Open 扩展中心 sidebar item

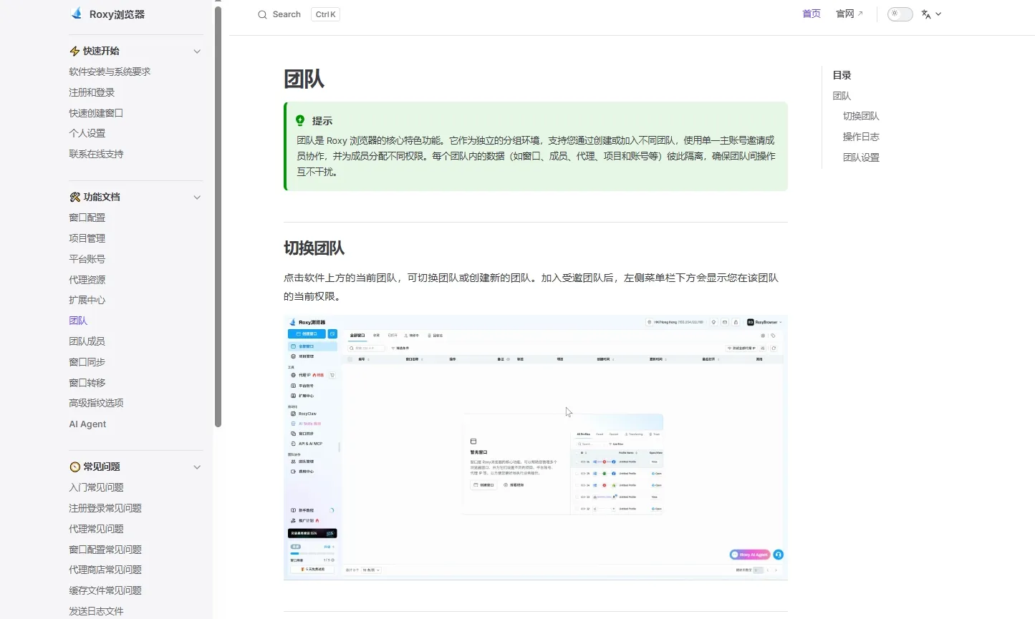coord(87,300)
